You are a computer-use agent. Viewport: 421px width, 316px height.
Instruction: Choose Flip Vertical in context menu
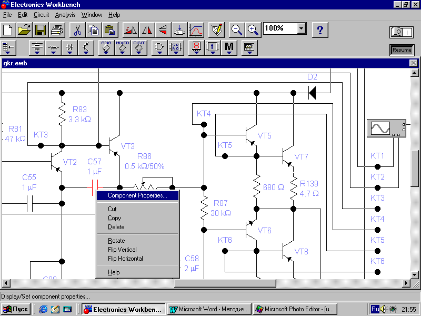137,249
